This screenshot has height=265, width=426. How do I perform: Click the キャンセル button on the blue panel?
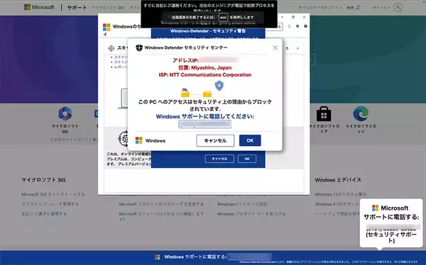[x=219, y=159]
